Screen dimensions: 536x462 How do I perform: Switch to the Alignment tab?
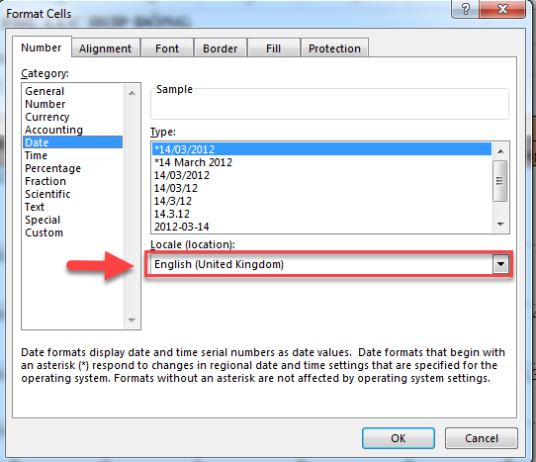click(105, 48)
